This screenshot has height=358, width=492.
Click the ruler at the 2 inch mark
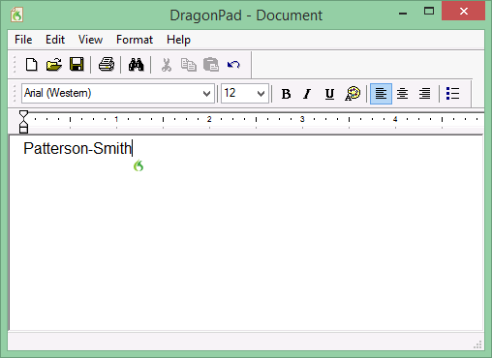(209, 119)
